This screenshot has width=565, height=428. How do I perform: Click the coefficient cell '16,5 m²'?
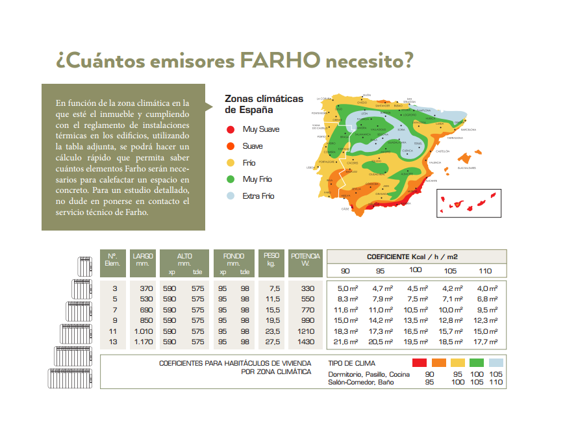coord(416,331)
